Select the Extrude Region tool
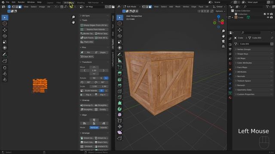 [x=120, y=74]
